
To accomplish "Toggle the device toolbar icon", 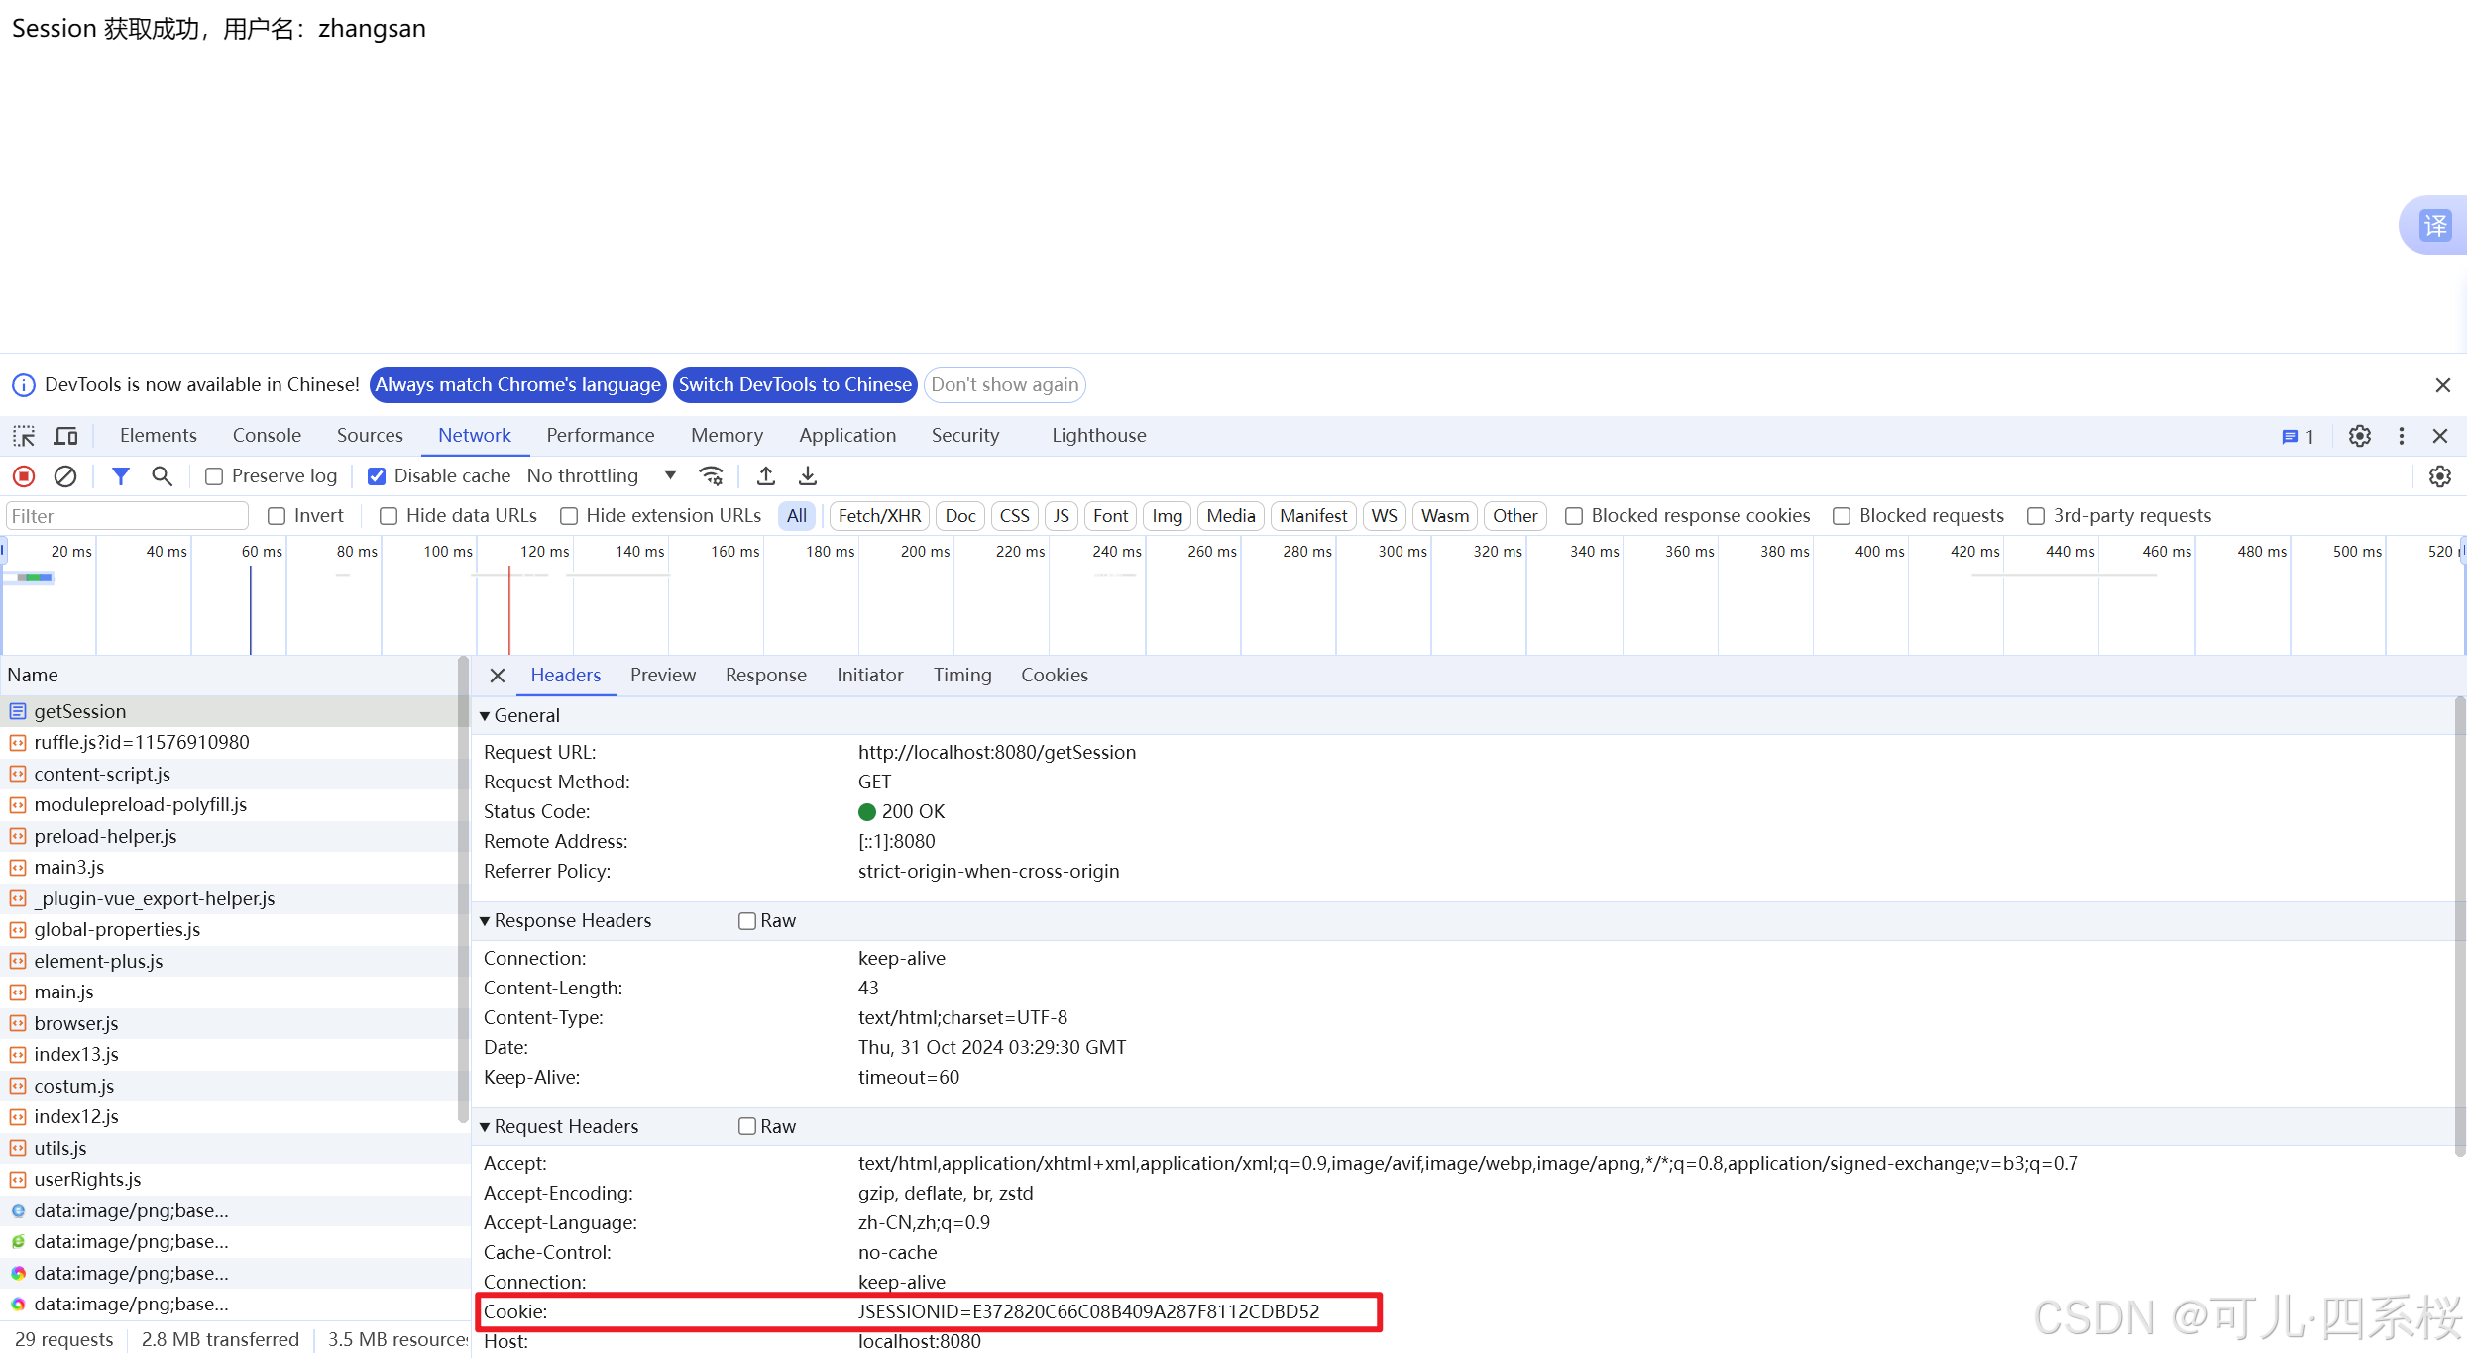I will (66, 436).
